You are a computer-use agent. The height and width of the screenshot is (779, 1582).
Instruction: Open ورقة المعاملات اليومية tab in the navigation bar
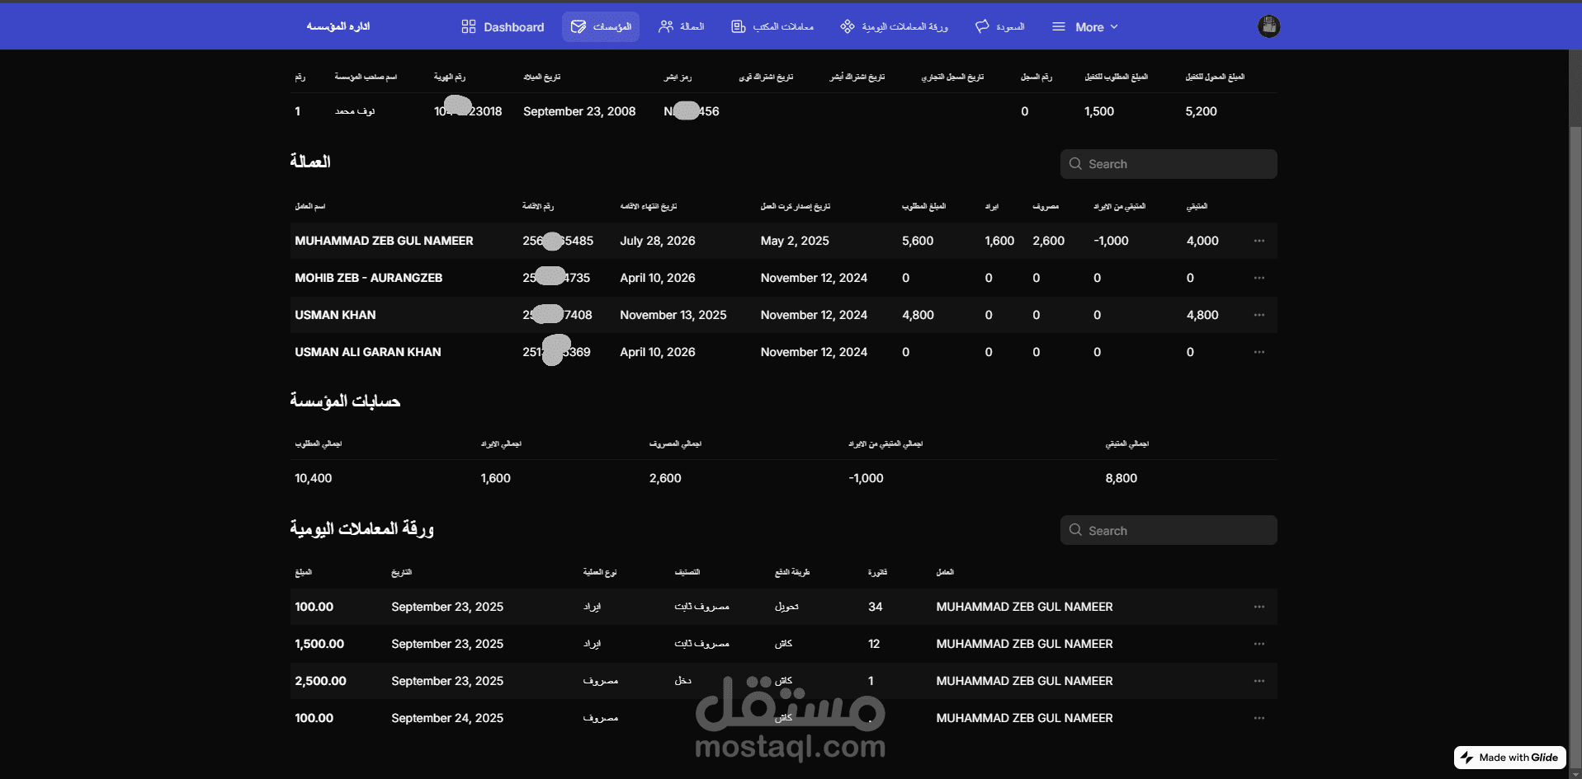(894, 27)
